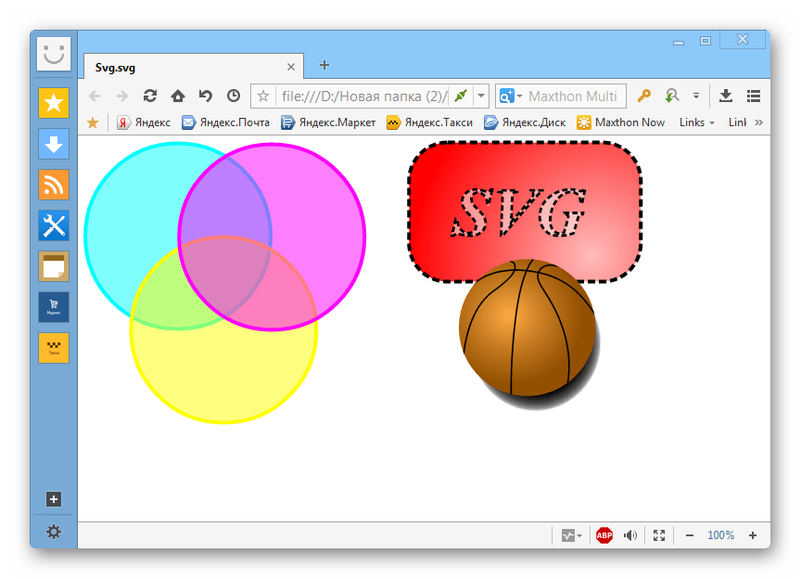Go back to previous page
The height and width of the screenshot is (579, 801).
pyautogui.click(x=95, y=96)
